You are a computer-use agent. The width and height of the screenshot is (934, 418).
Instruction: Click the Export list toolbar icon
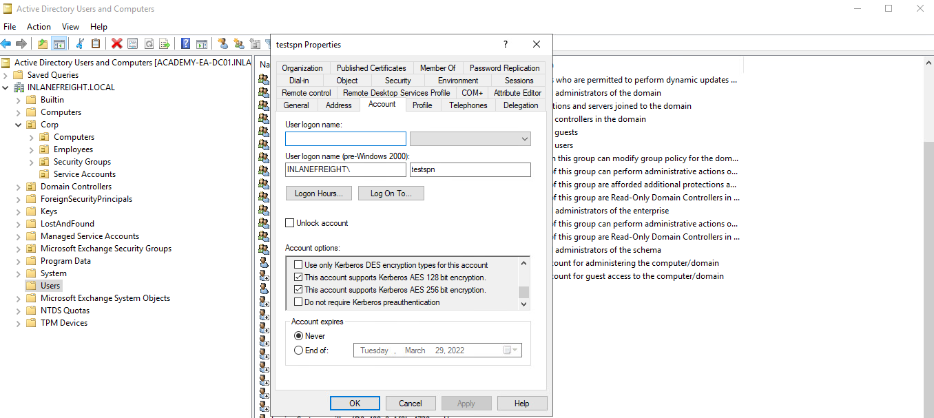(x=165, y=43)
